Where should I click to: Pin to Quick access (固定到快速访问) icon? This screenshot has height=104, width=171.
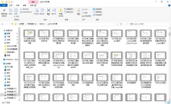click(4, 11)
